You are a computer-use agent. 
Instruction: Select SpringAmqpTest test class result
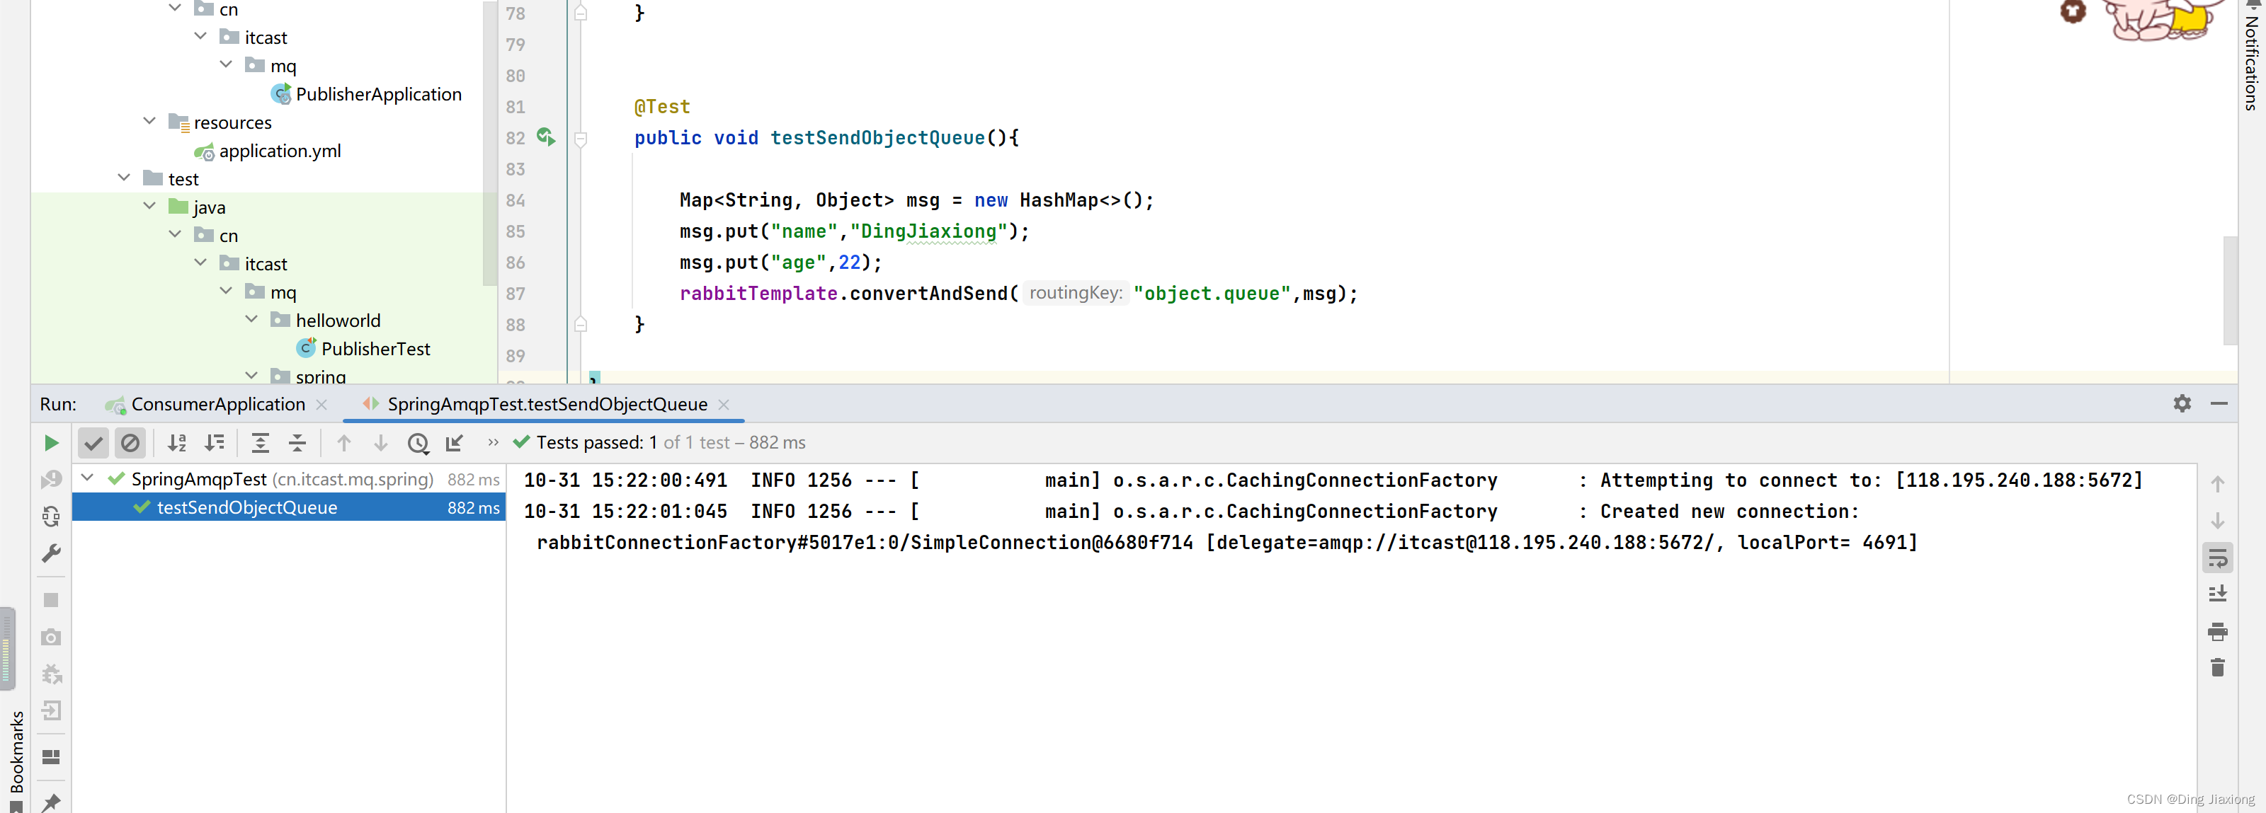pyautogui.click(x=288, y=479)
